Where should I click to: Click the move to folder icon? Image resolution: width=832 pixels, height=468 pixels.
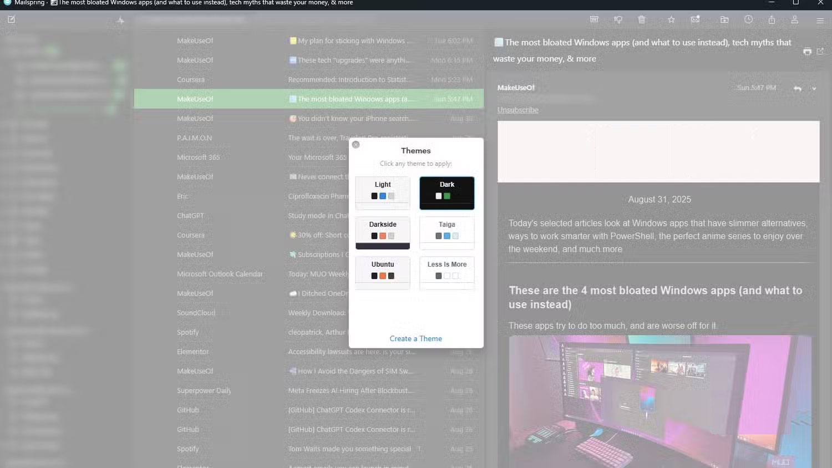tap(724, 19)
